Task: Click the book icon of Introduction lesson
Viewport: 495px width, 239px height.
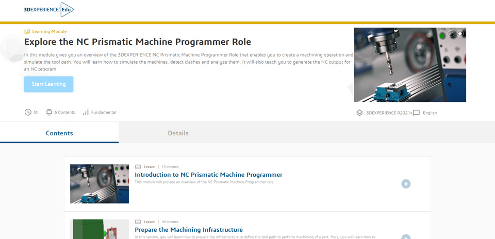Action: click(x=138, y=167)
